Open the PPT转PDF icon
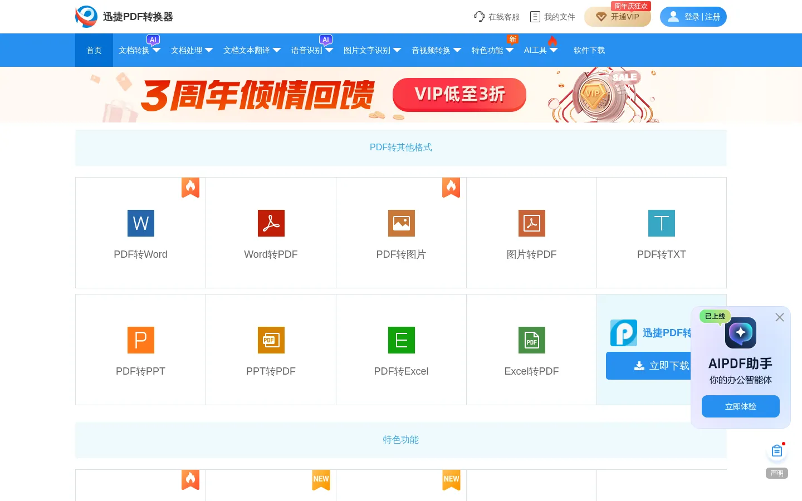The width and height of the screenshot is (802, 501). click(271, 340)
